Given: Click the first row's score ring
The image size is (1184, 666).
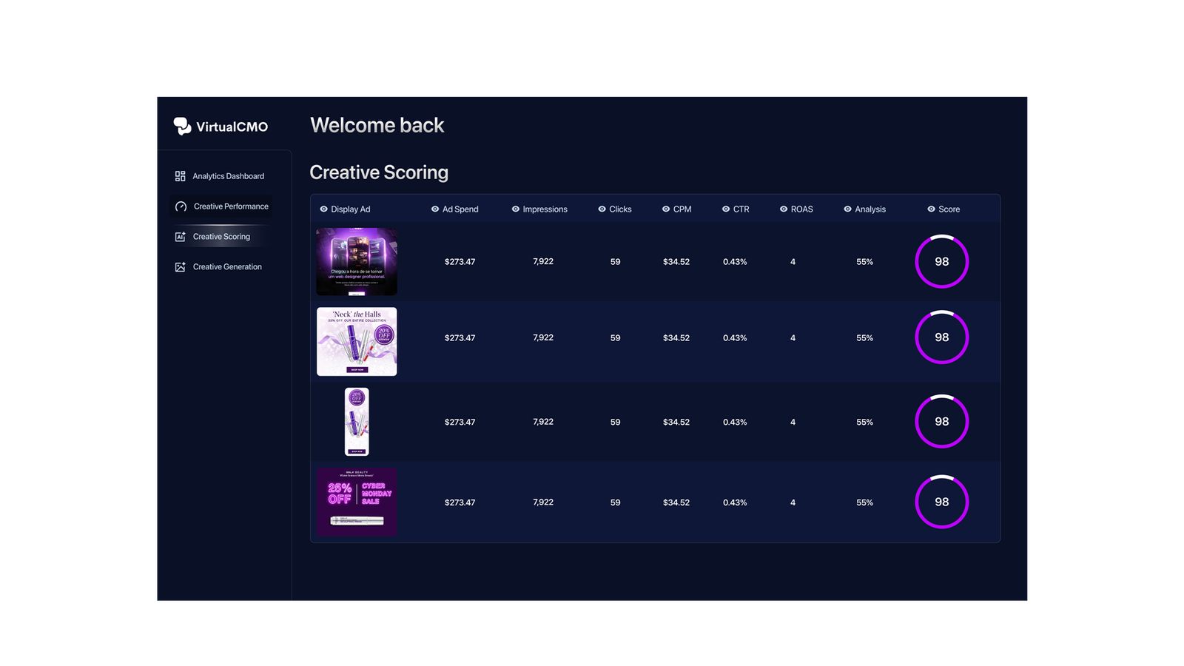Looking at the screenshot, I should tap(941, 262).
